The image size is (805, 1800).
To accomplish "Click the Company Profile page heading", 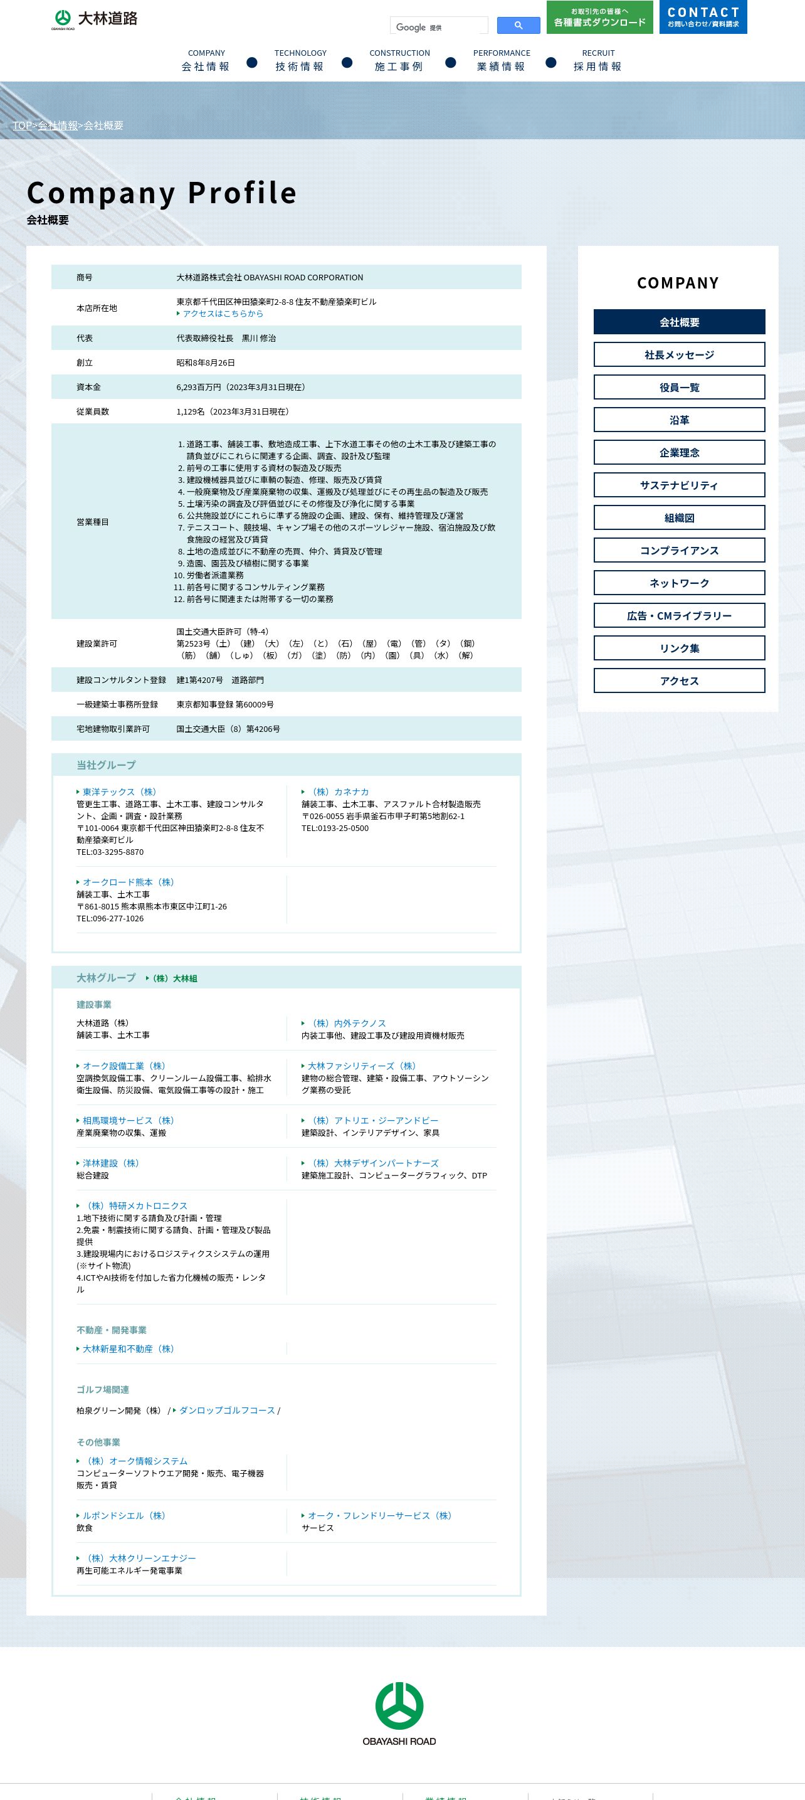I will [162, 193].
